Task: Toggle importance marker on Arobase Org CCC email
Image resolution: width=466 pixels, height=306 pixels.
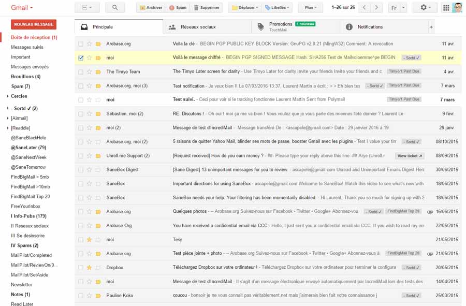Action: 98,226
